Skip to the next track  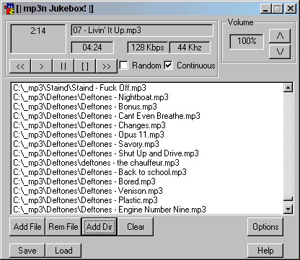coord(107,66)
